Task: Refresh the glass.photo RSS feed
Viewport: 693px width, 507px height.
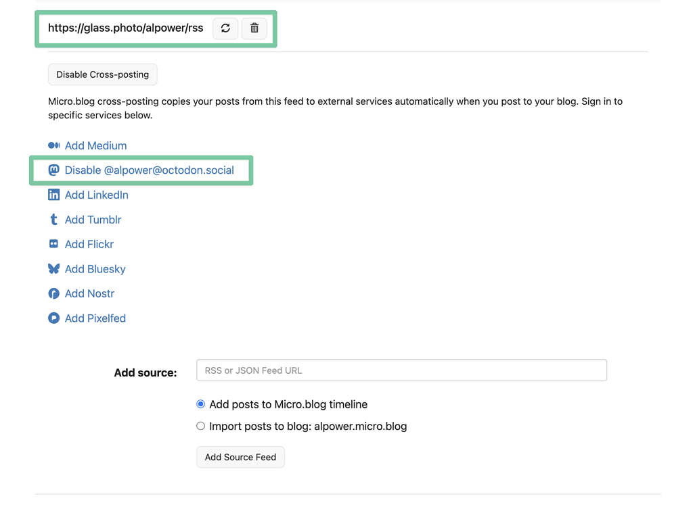Action: [x=225, y=28]
